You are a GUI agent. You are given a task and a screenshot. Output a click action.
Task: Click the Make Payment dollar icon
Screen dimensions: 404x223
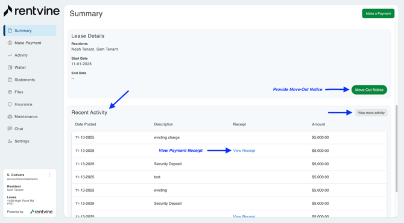point(10,43)
